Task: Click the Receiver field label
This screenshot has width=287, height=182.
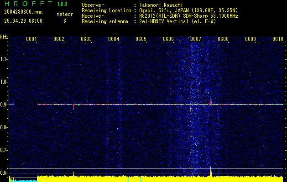Action: point(93,16)
